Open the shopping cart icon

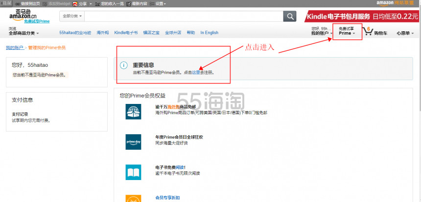[x=367, y=31]
